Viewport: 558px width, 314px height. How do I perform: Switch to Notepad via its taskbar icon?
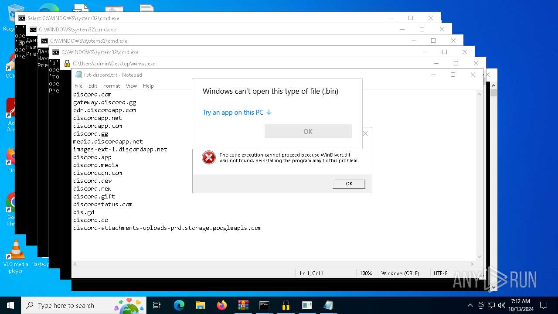click(328, 305)
